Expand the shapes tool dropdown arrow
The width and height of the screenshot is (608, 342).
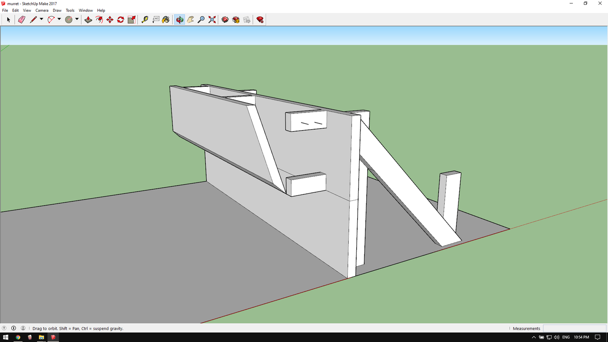pyautogui.click(x=77, y=19)
